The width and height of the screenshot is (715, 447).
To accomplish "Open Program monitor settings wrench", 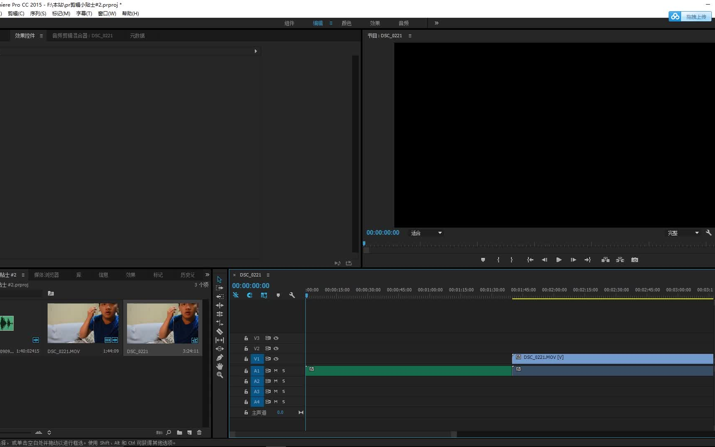I will coord(708,233).
